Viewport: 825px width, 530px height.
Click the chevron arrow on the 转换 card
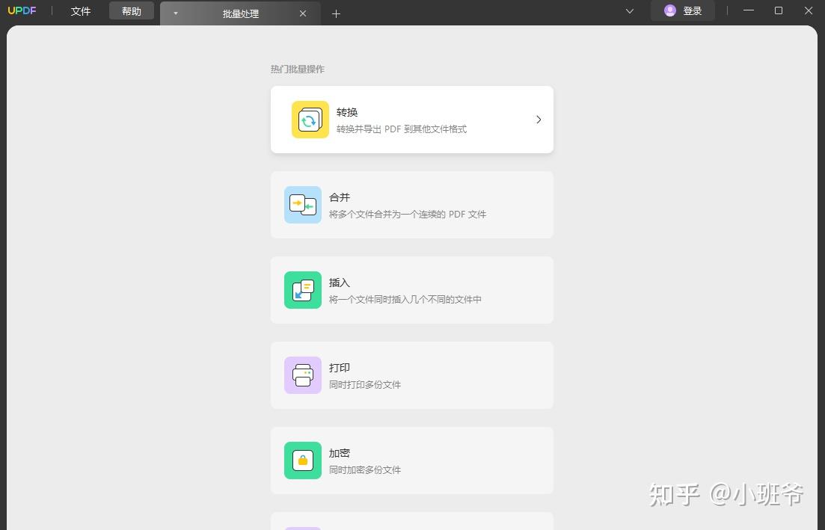point(539,120)
